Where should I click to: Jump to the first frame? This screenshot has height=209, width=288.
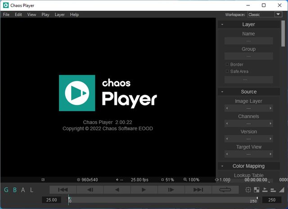point(63,190)
